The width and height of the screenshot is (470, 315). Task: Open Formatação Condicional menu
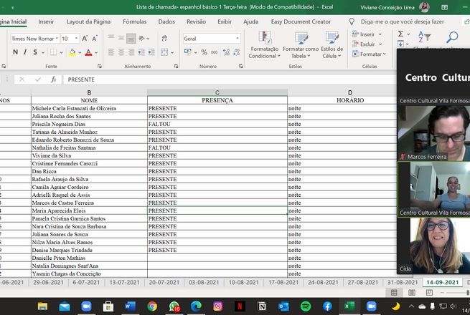[264, 45]
